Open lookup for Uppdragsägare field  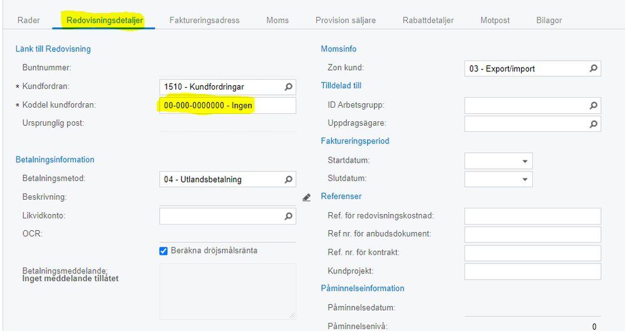tap(593, 125)
